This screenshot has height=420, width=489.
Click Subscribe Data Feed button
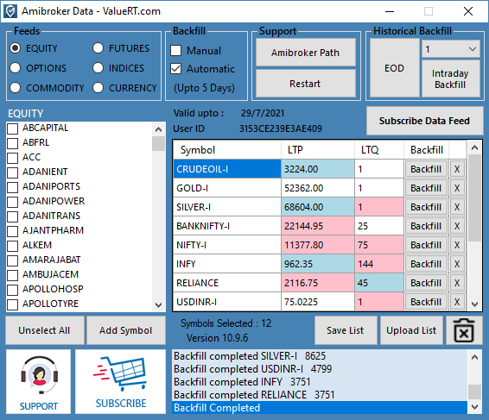pos(424,121)
